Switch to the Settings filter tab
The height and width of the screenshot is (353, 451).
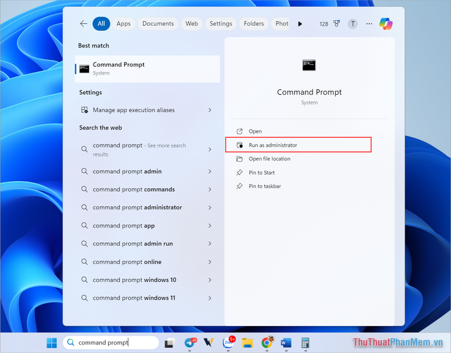(220, 24)
